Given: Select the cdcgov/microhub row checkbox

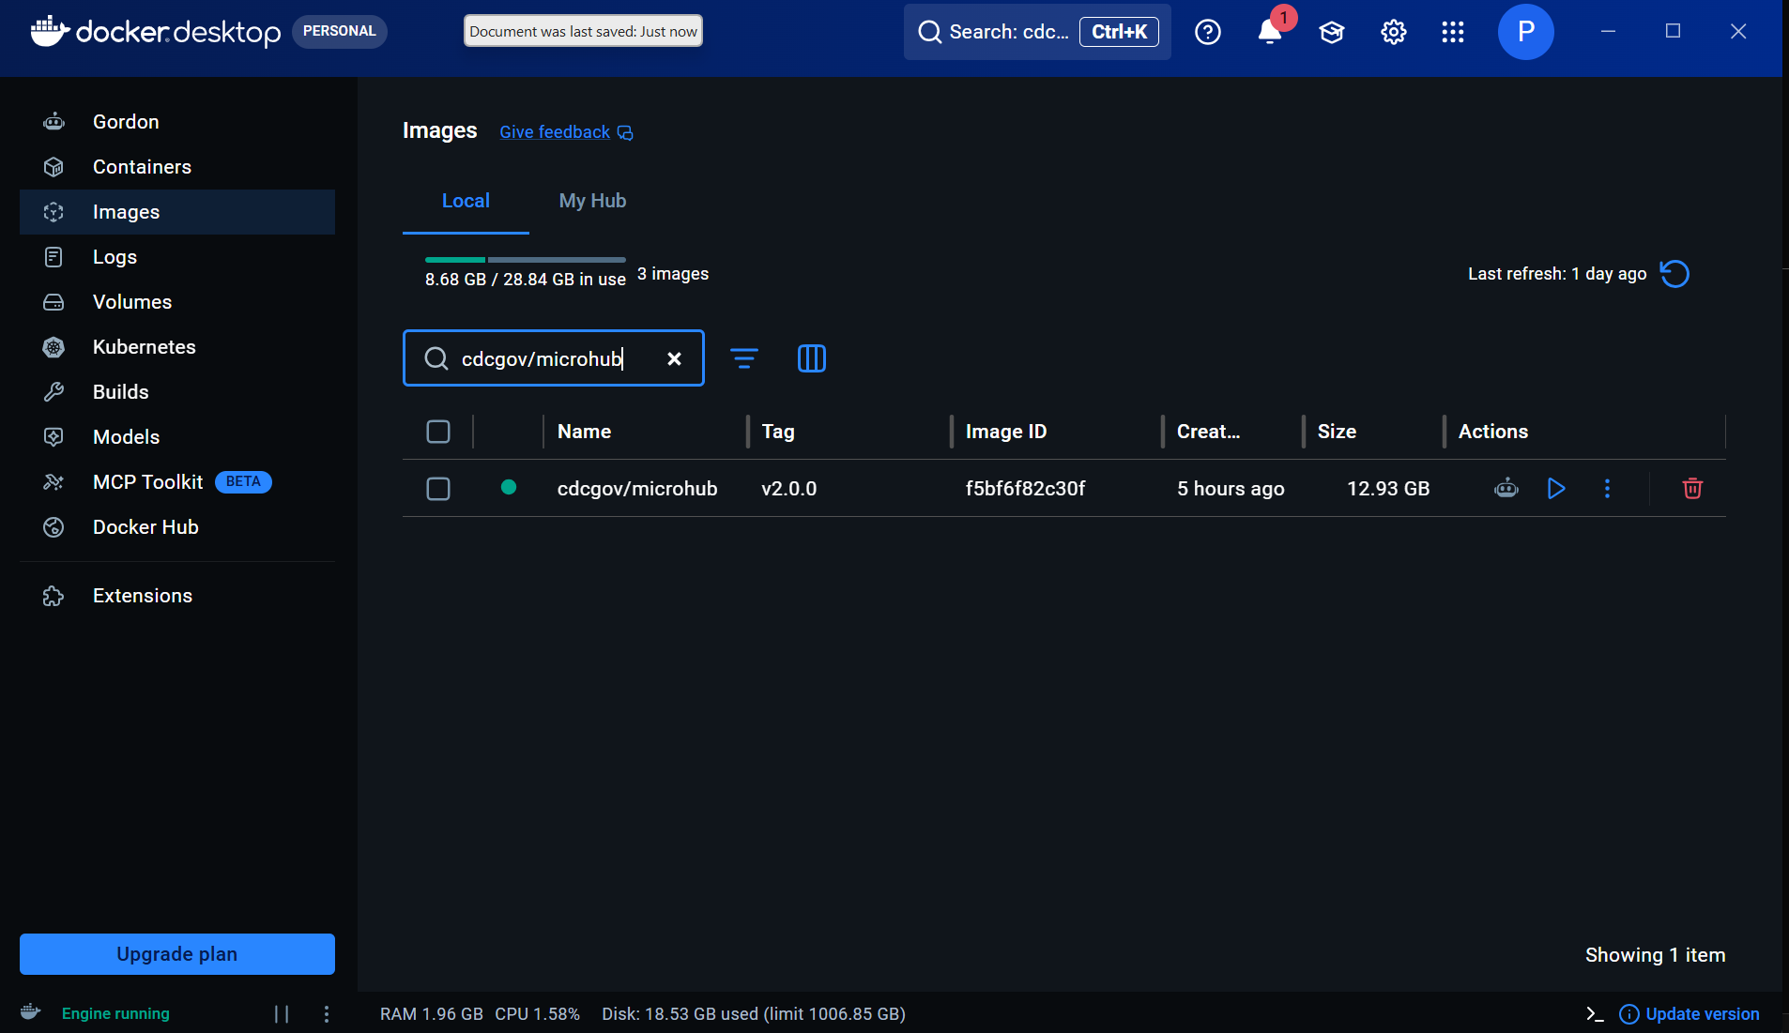Looking at the screenshot, I should point(438,489).
